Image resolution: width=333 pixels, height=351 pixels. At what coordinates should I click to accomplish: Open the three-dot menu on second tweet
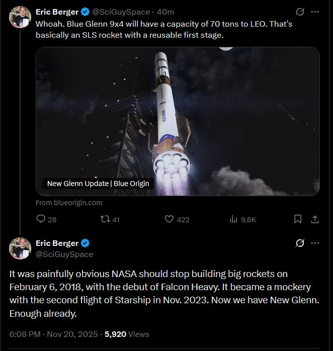(315, 243)
